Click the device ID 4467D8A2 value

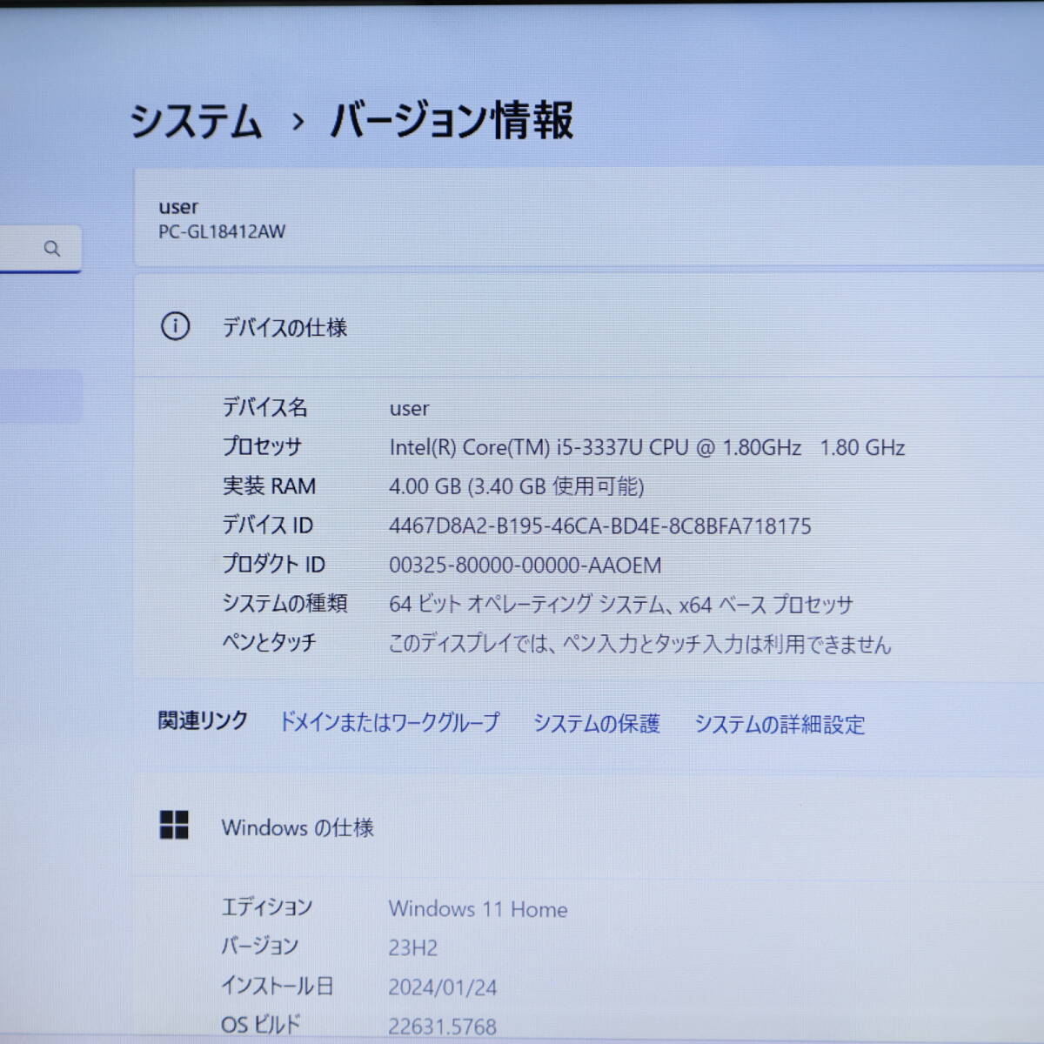(600, 525)
